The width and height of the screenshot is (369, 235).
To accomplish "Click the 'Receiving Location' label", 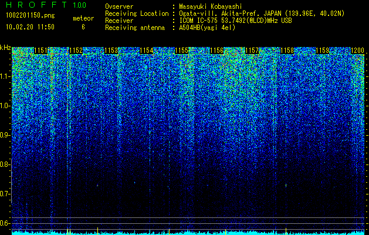I will click(137, 14).
